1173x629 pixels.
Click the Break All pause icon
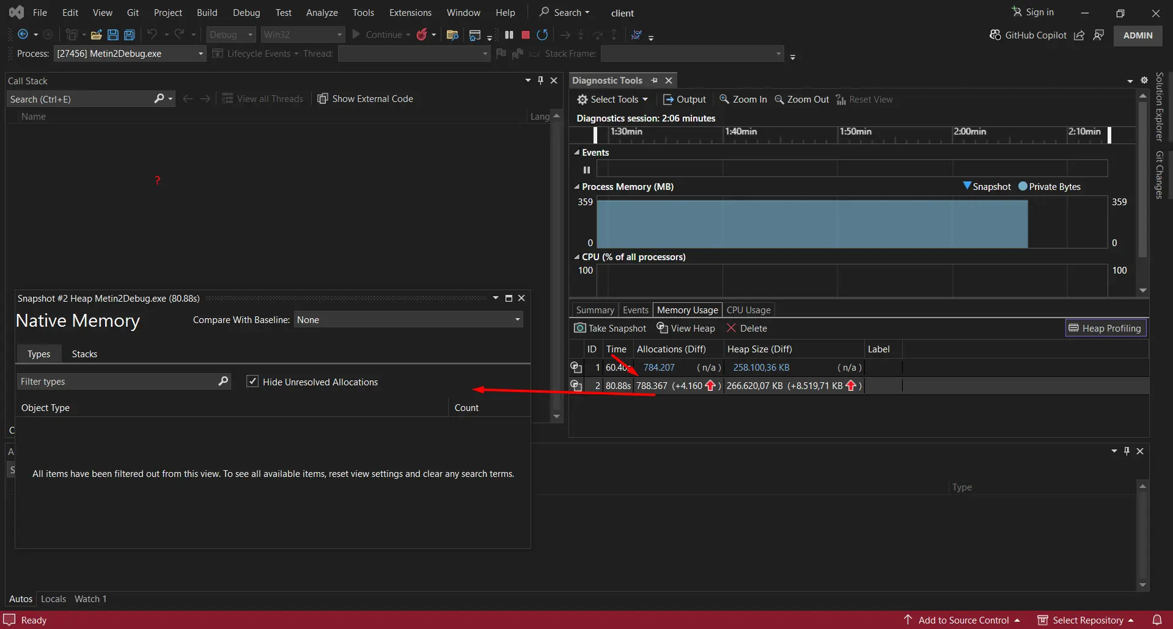pos(509,35)
